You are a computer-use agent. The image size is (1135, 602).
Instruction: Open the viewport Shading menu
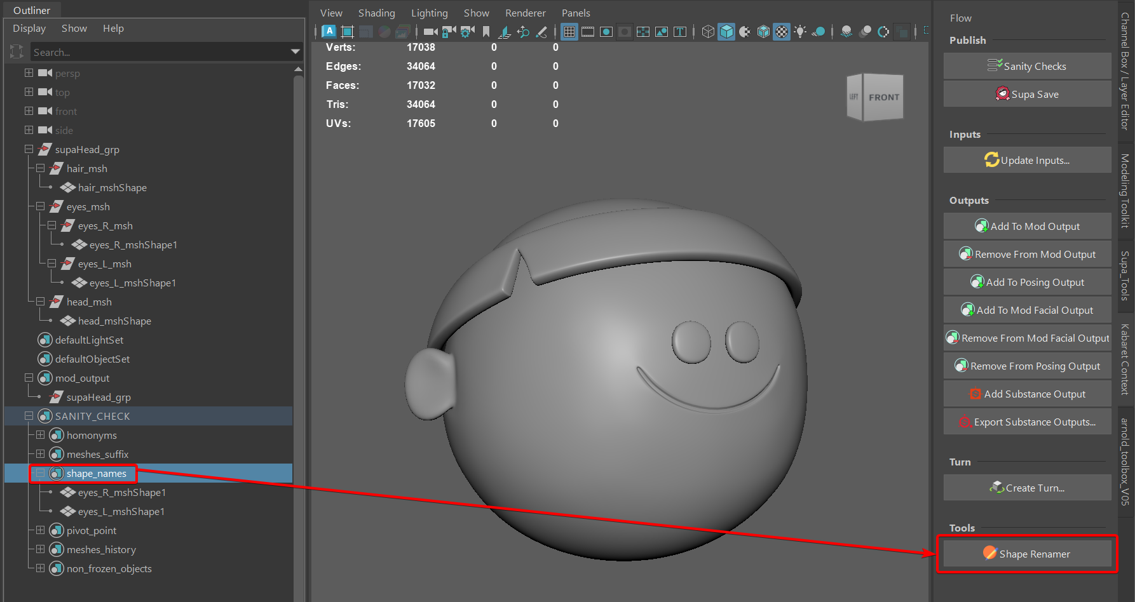click(376, 13)
